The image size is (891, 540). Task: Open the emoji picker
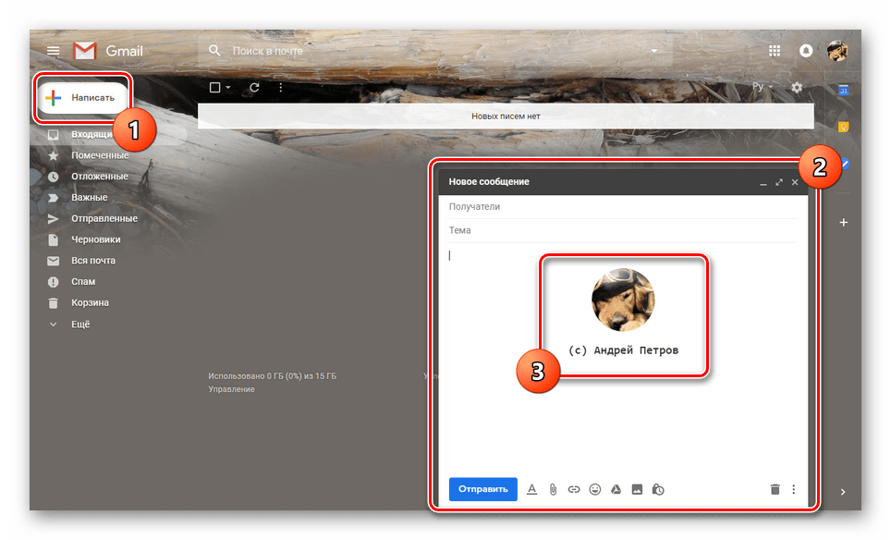595,489
